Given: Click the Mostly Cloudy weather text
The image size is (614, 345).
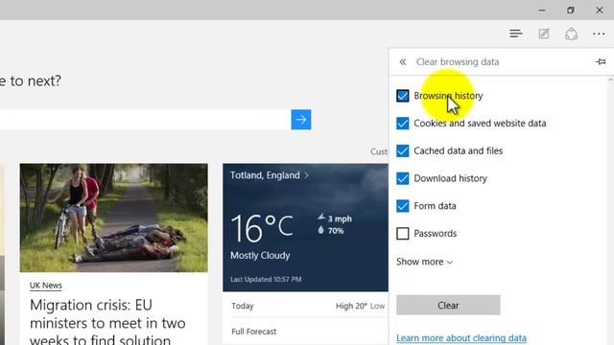Looking at the screenshot, I should [x=260, y=256].
